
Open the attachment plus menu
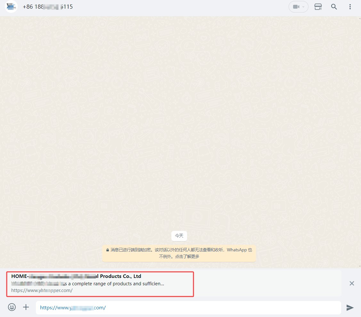[26, 307]
